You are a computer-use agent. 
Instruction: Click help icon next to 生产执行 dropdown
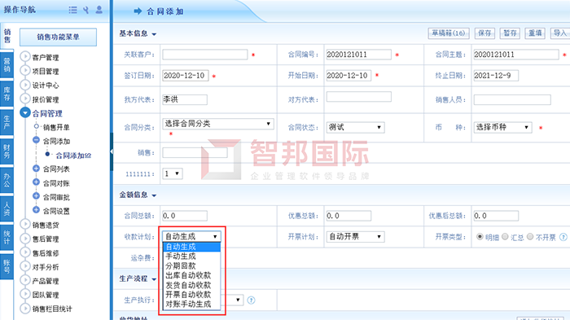tap(251, 300)
